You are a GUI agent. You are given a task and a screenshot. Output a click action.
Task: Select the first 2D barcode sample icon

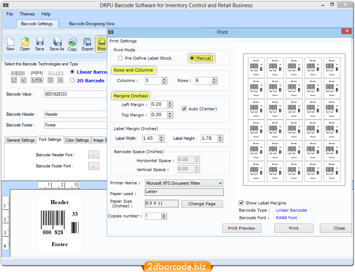pos(14,80)
